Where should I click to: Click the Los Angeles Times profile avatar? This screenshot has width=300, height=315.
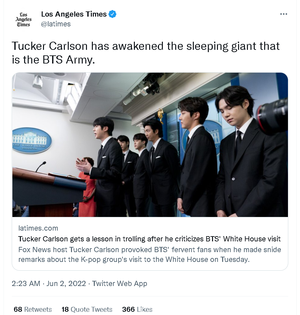tap(23, 20)
